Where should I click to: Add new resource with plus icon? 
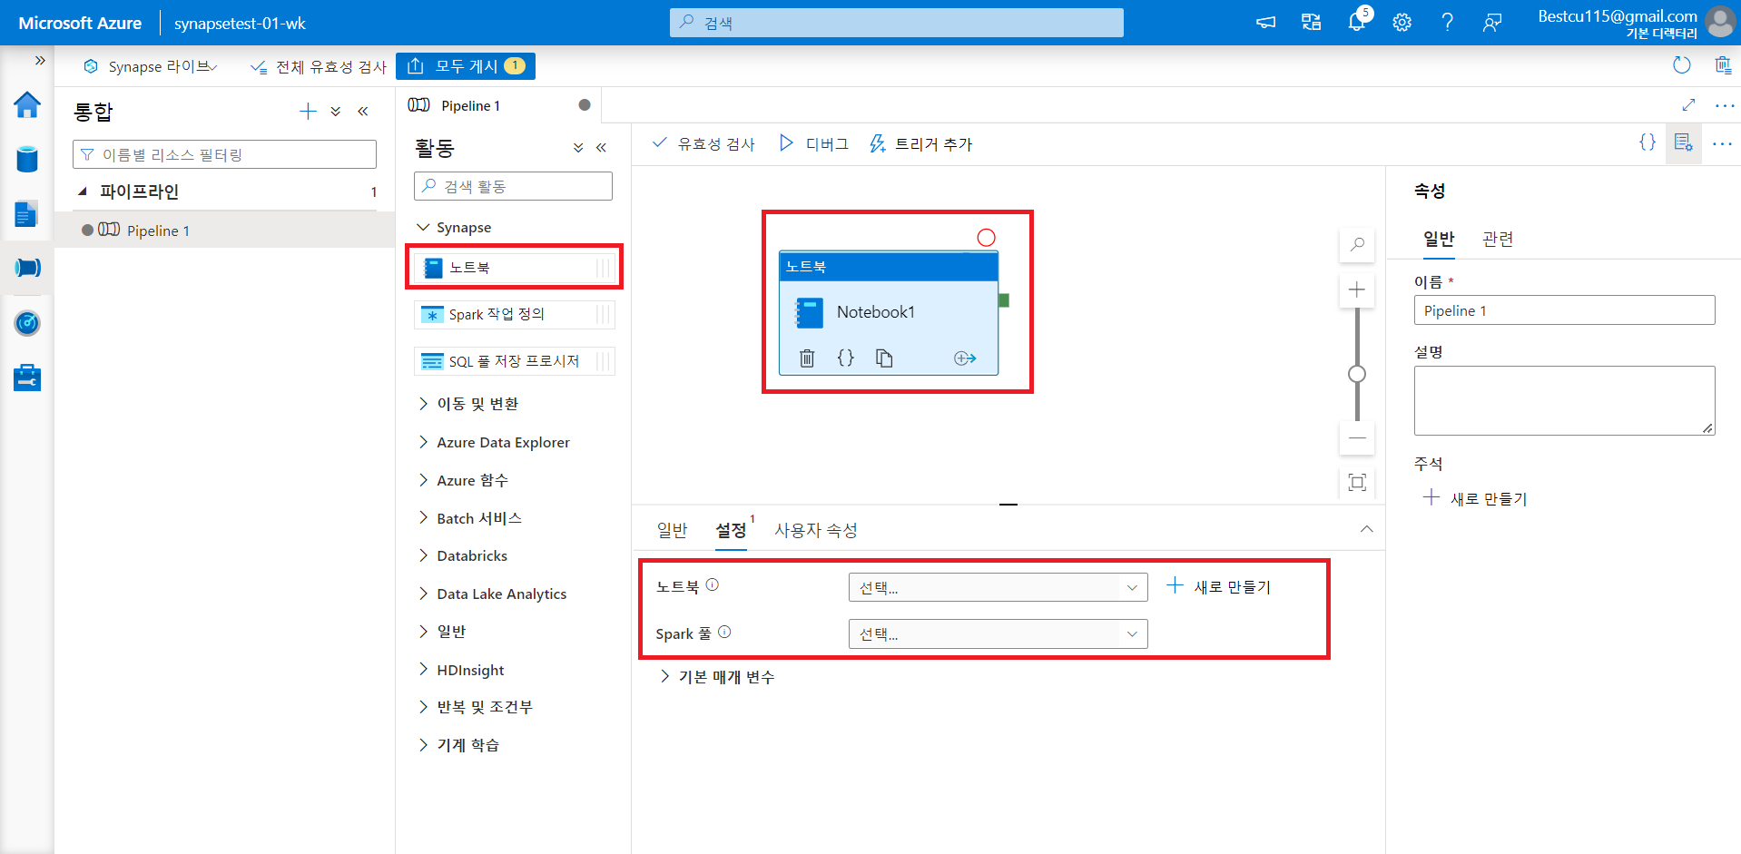pyautogui.click(x=309, y=112)
